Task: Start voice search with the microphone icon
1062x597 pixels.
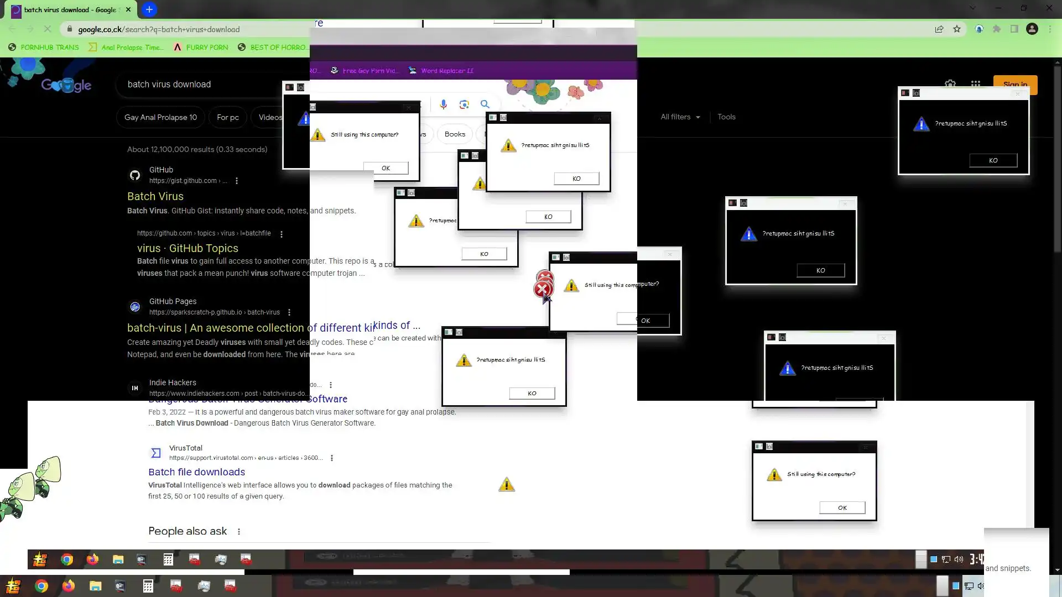Action: point(443,104)
